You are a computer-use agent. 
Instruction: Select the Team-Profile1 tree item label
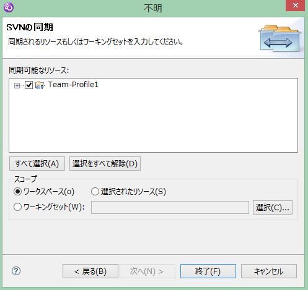[73, 85]
